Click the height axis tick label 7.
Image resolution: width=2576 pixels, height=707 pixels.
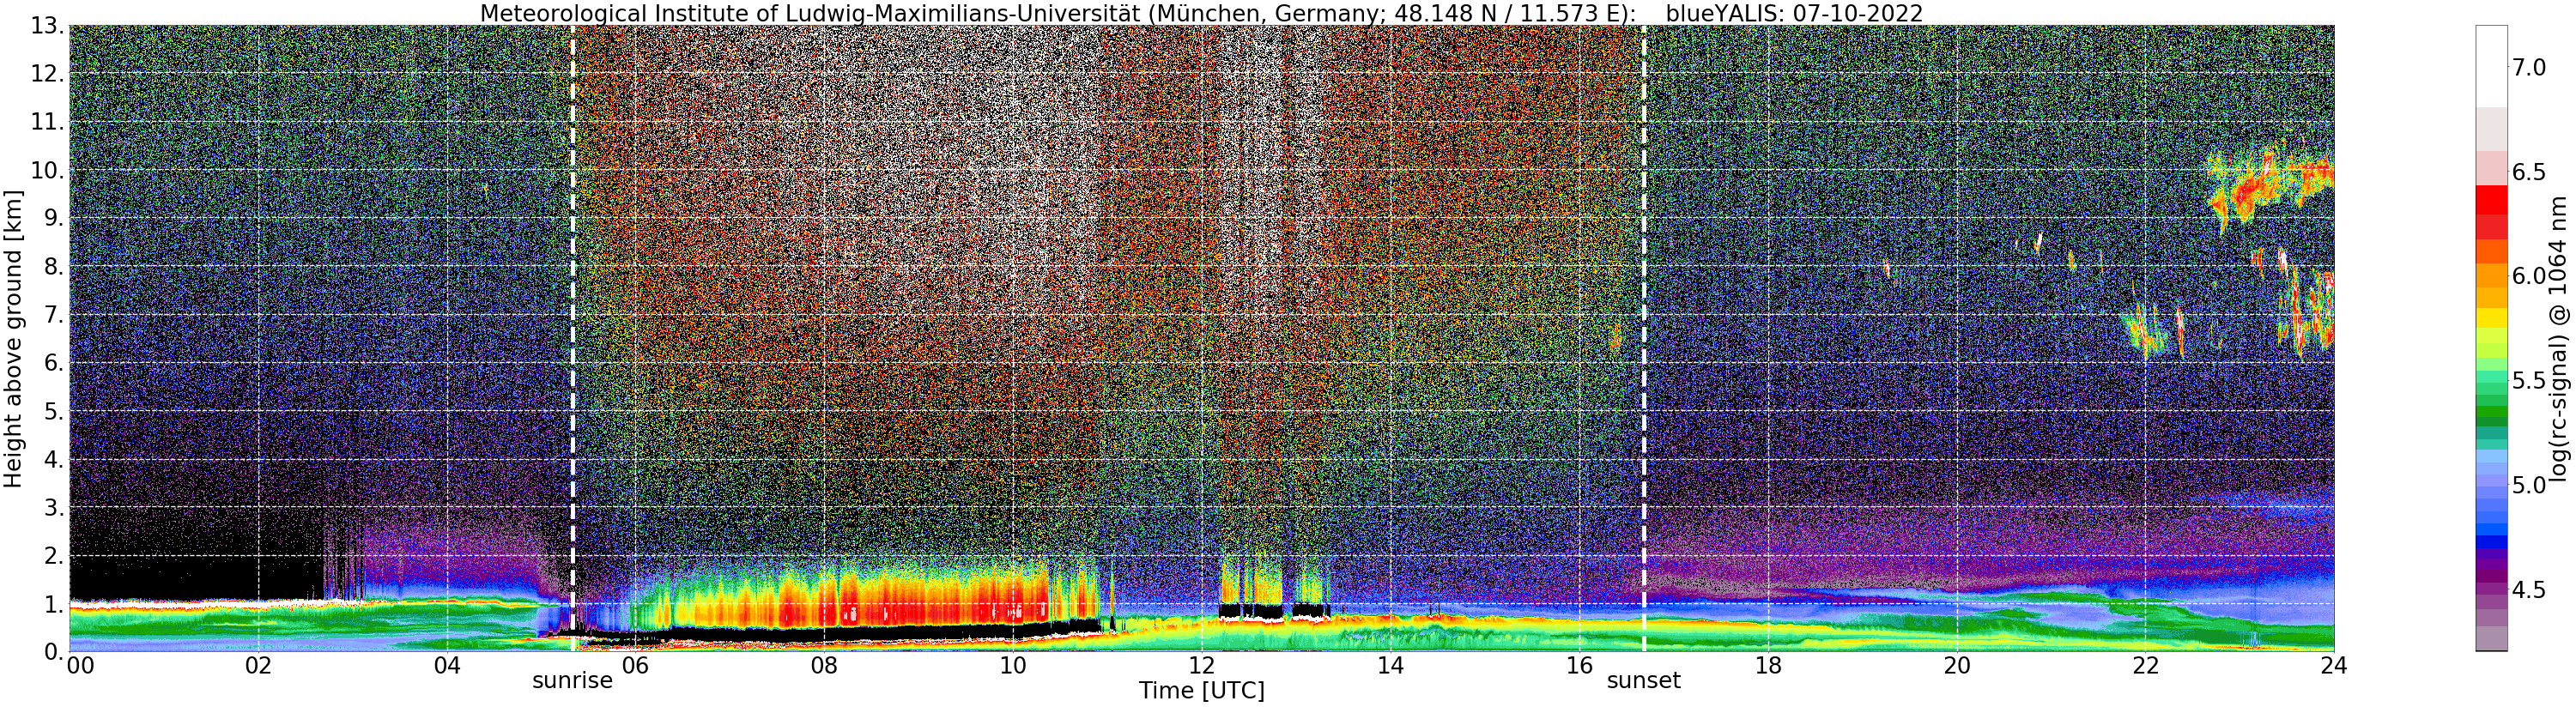point(53,316)
